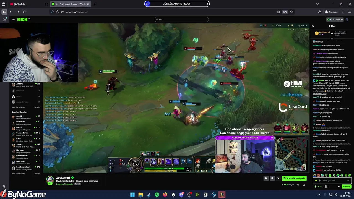Expand bottom Daha Fazla Göster list
The width and height of the screenshot is (354, 199).
click(x=18, y=174)
